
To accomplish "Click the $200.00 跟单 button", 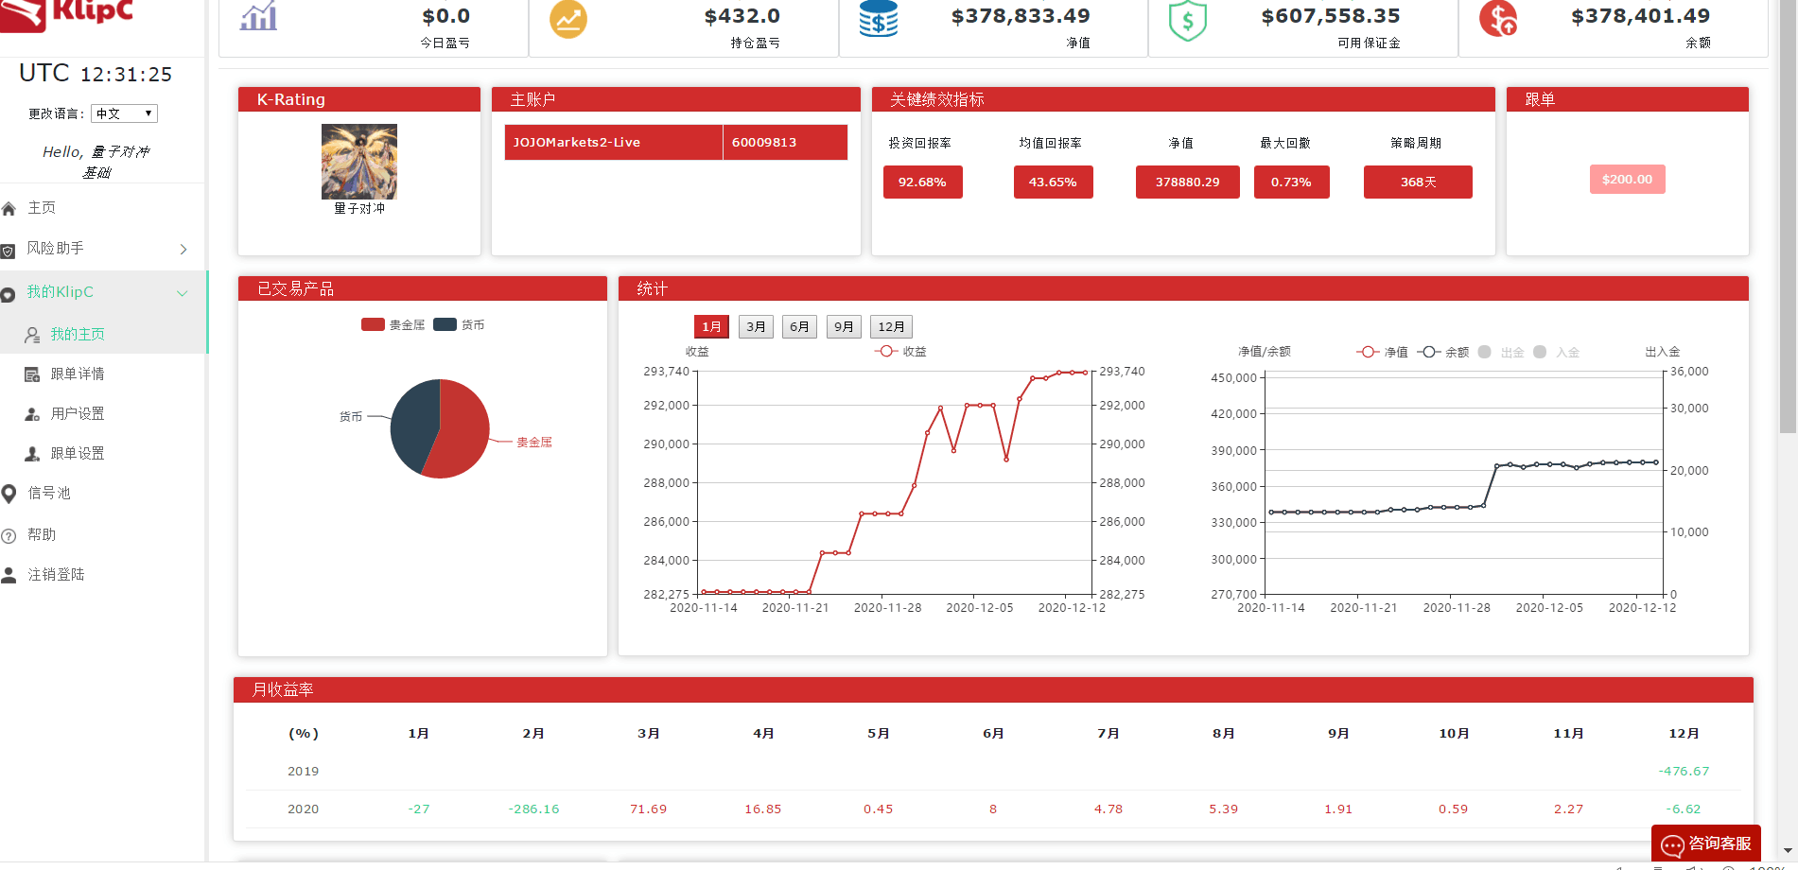I will pyautogui.click(x=1627, y=180).
